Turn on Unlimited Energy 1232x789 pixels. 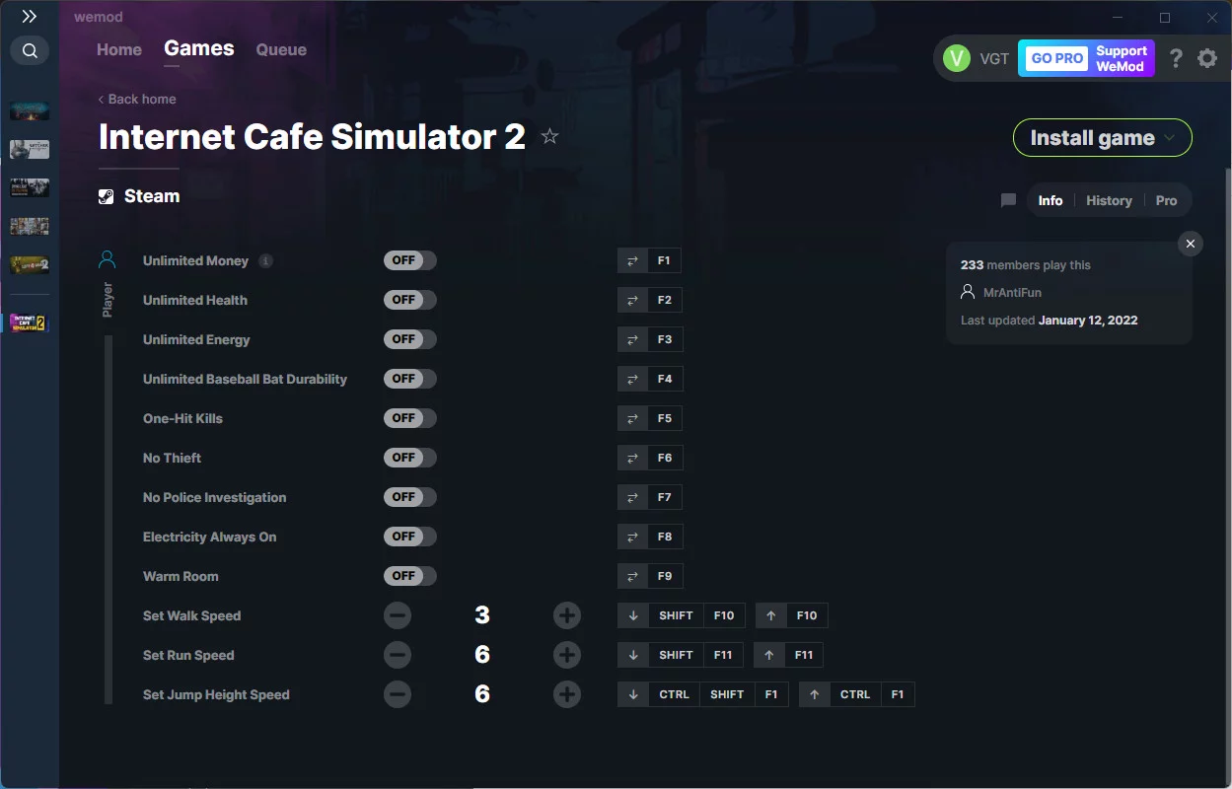[410, 339]
